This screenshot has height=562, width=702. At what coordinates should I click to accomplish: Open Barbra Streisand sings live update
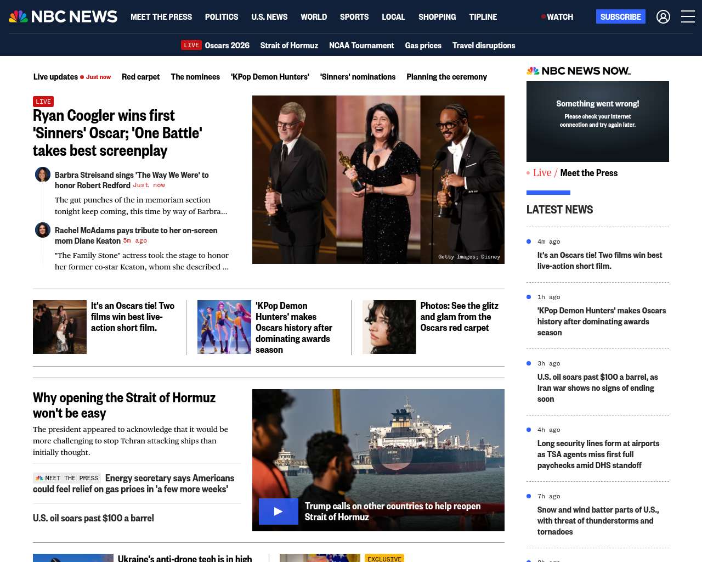tap(132, 180)
